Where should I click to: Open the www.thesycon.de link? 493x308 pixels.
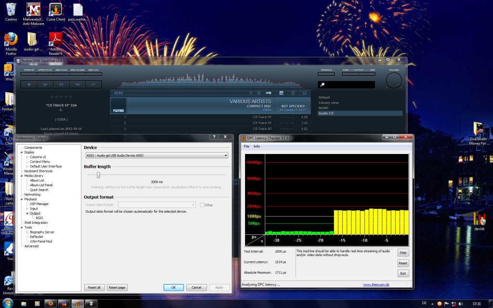pyautogui.click(x=376, y=285)
